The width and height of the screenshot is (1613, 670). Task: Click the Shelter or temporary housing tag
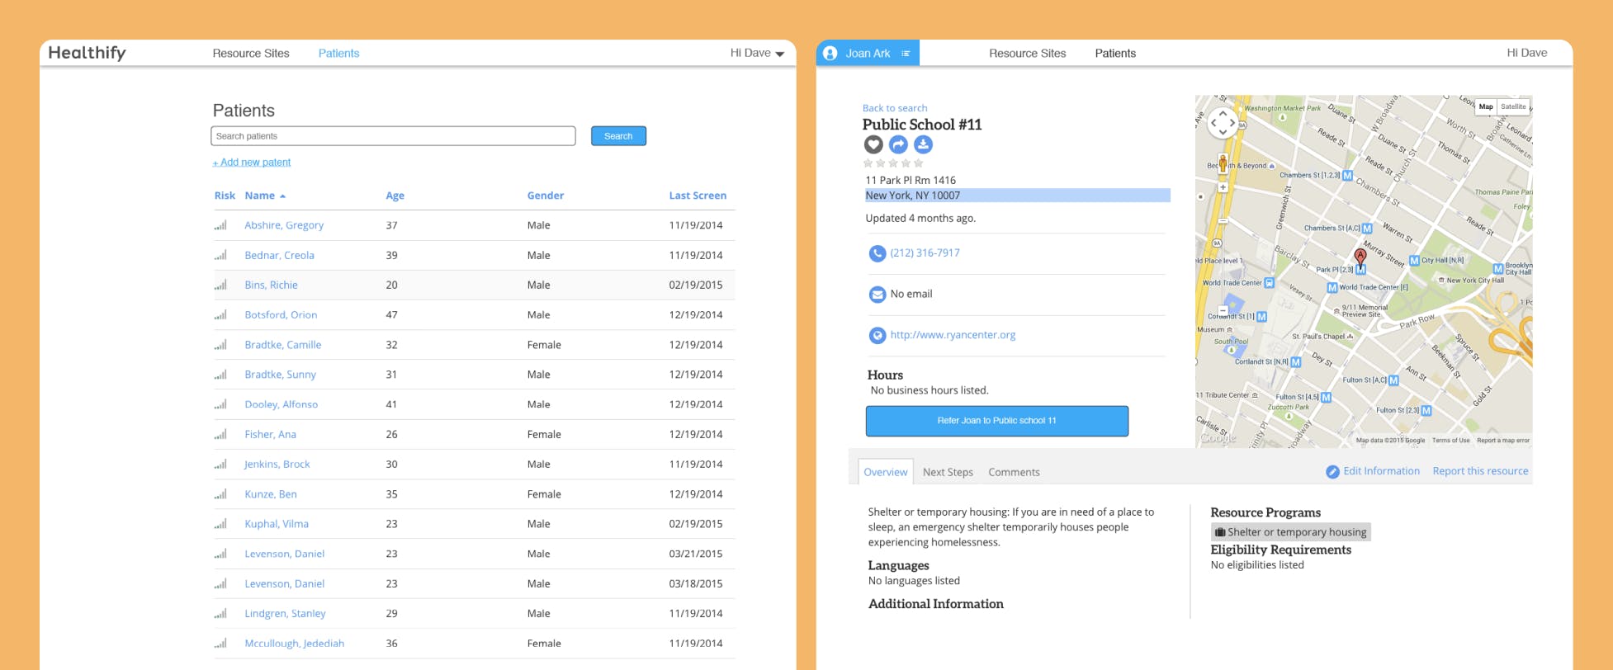tap(1290, 532)
